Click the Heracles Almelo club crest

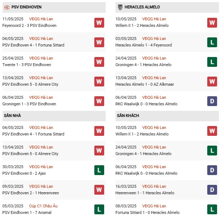click(120, 7)
